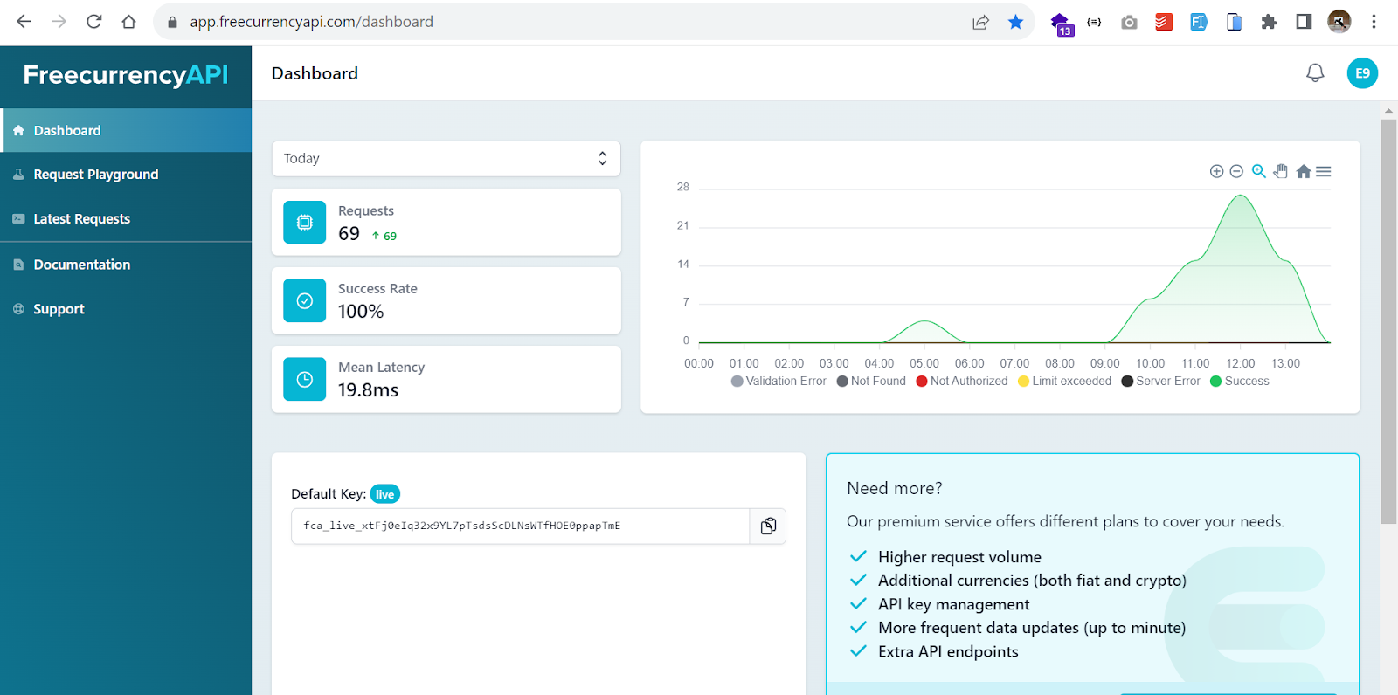
Task: Open the Today time range dropdown
Action: click(446, 158)
